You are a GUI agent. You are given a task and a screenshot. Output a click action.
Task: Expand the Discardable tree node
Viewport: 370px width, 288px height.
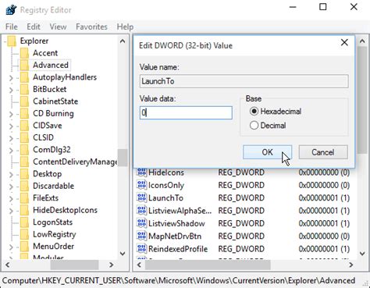(11, 187)
